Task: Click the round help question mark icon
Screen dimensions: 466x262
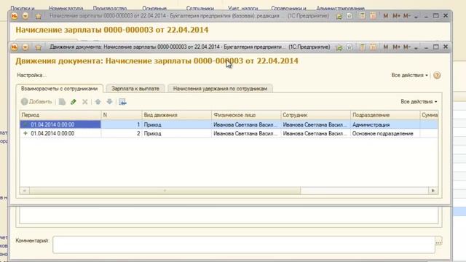Action: 437,75
